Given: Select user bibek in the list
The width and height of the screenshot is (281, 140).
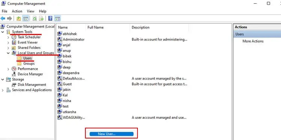Looking at the screenshot, I should (67, 56).
